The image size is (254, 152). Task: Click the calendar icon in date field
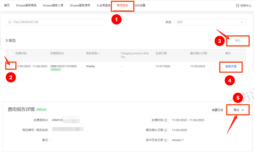coord(10,22)
